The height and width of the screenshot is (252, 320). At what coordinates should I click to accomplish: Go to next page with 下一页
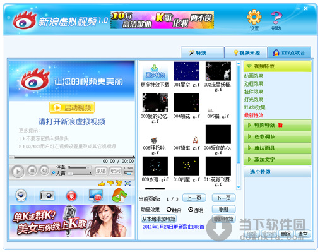coord(223,198)
